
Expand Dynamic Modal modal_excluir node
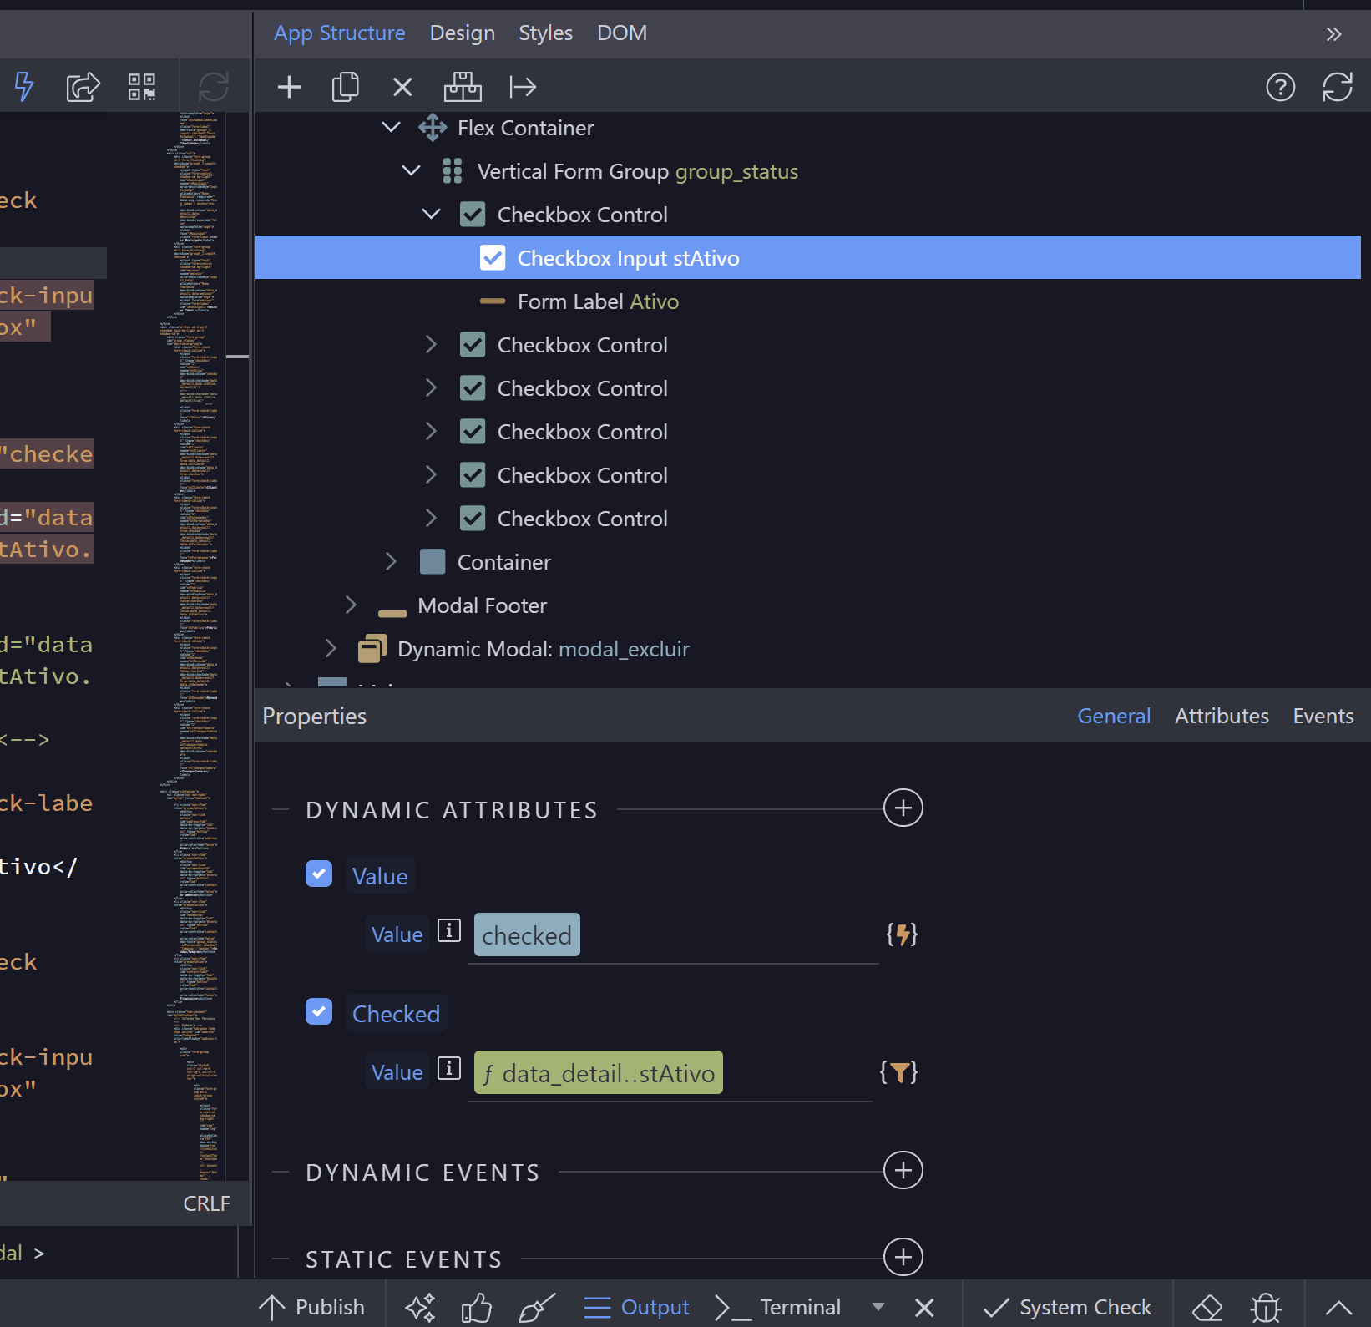tap(331, 648)
